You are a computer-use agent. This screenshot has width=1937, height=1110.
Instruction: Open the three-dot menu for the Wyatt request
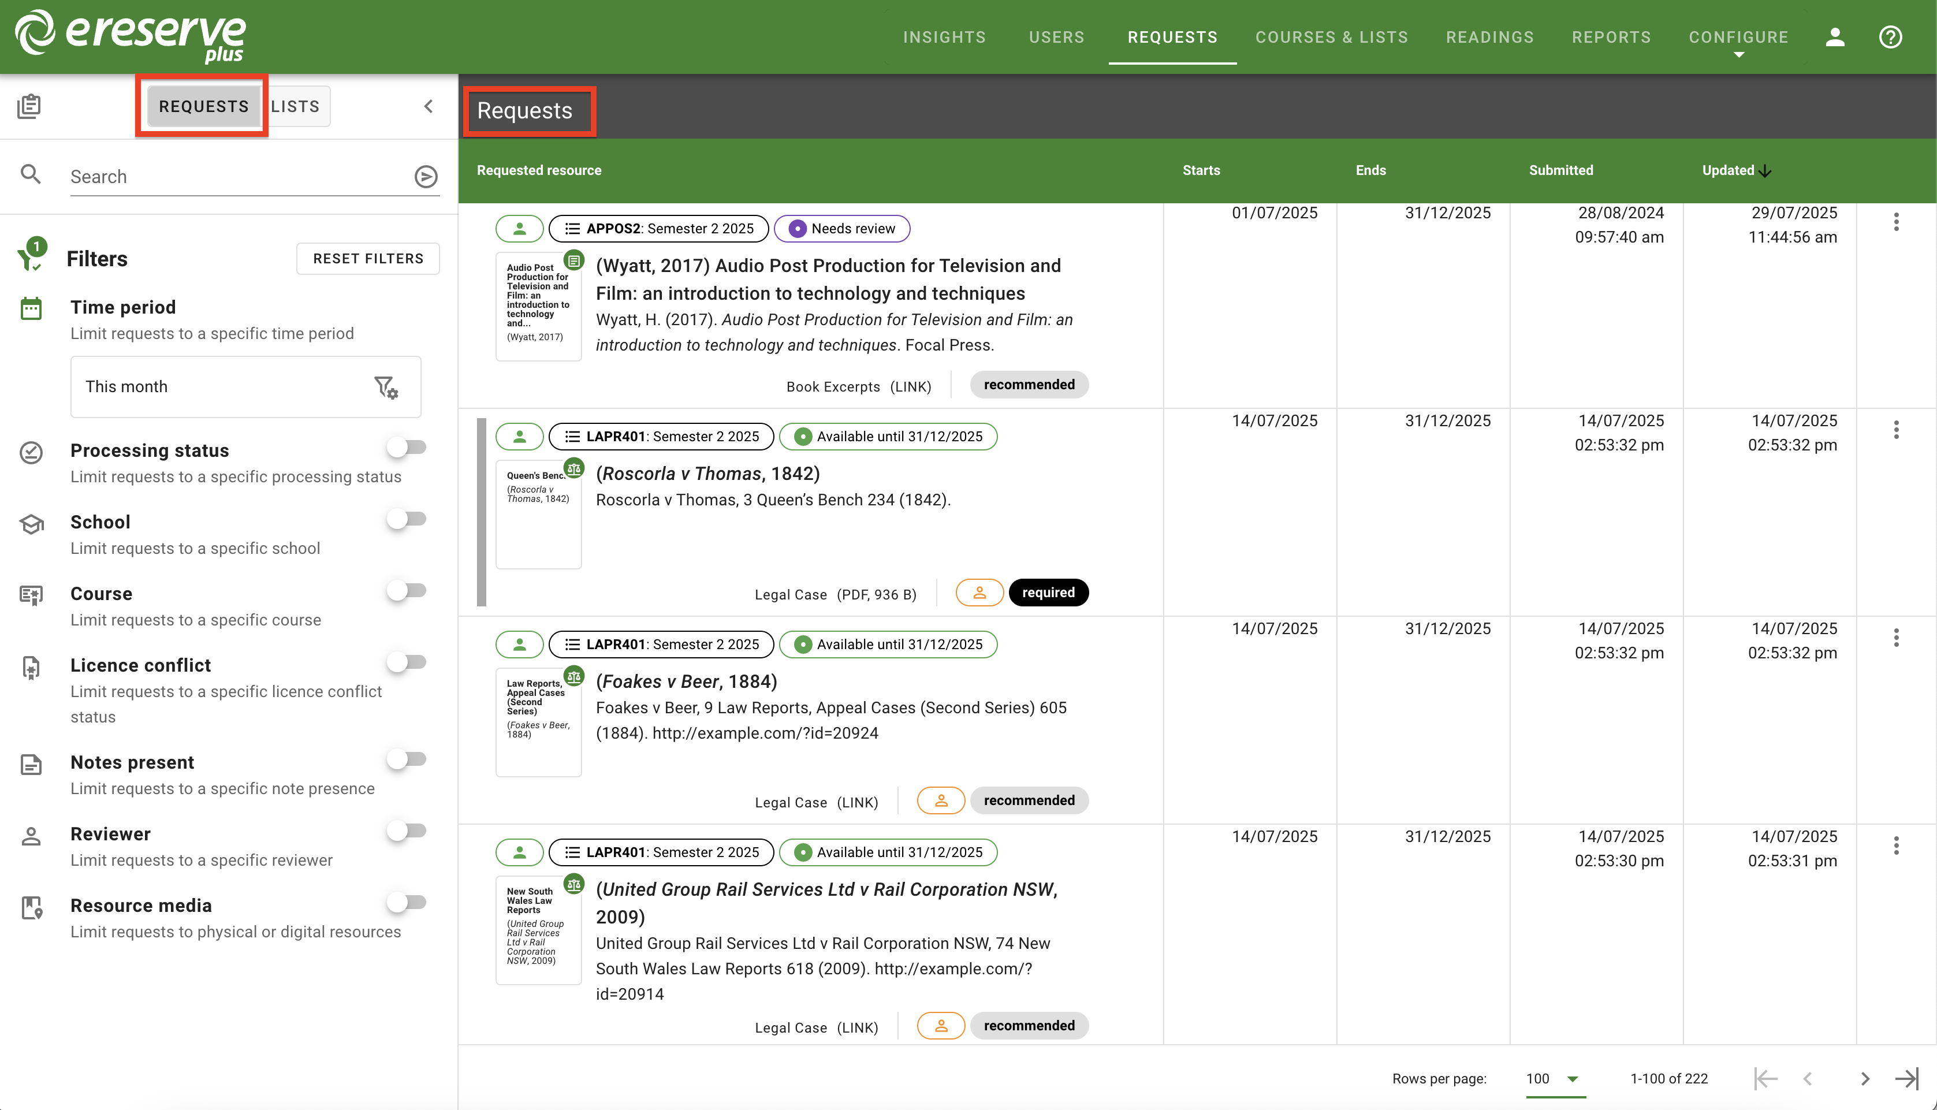pyautogui.click(x=1897, y=222)
